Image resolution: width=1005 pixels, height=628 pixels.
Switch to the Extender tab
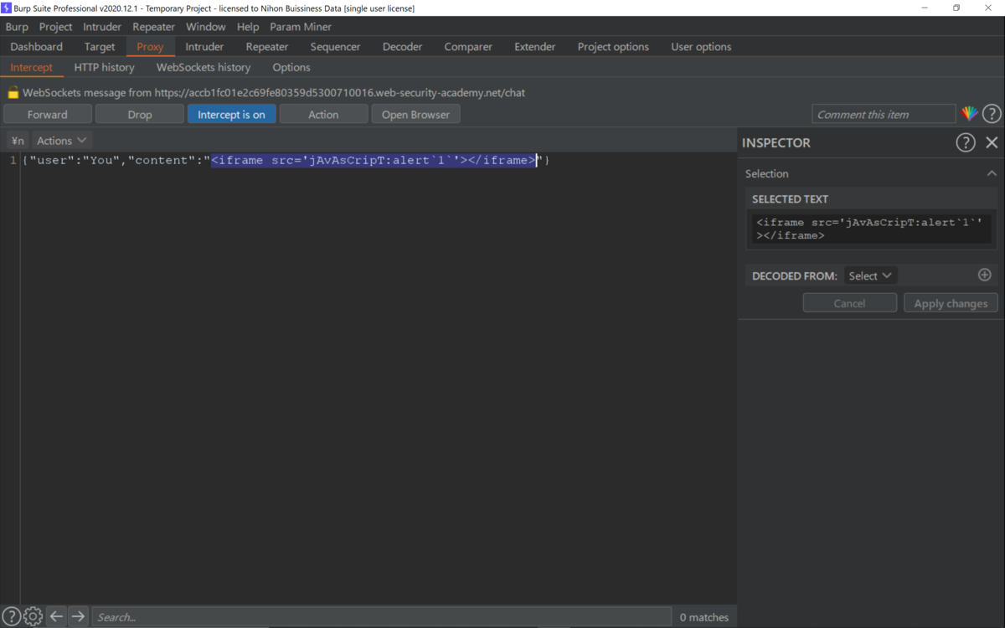[535, 47]
